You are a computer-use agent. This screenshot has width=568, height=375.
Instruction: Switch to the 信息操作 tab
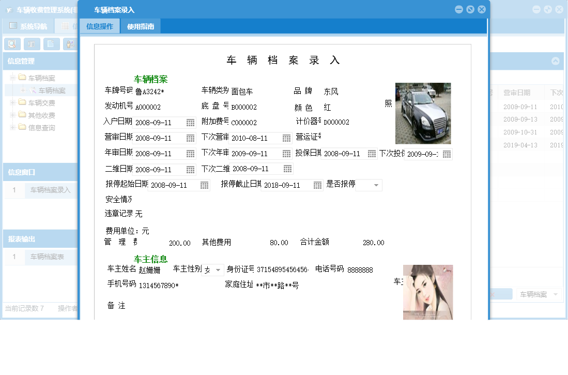100,25
